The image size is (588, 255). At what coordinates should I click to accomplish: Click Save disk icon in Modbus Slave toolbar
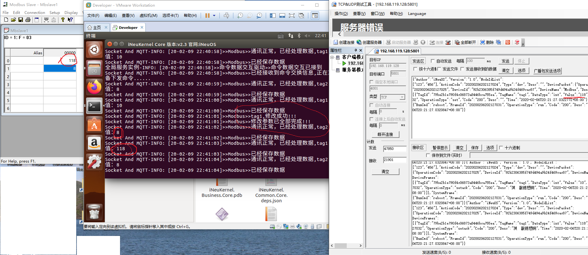21,20
